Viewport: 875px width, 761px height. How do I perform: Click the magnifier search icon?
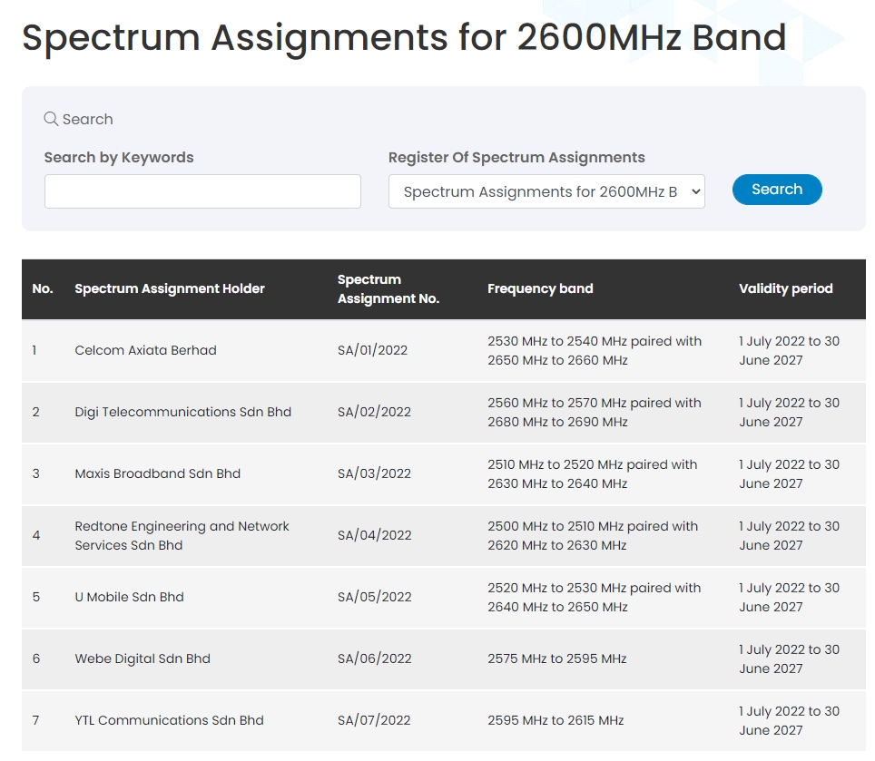51,119
